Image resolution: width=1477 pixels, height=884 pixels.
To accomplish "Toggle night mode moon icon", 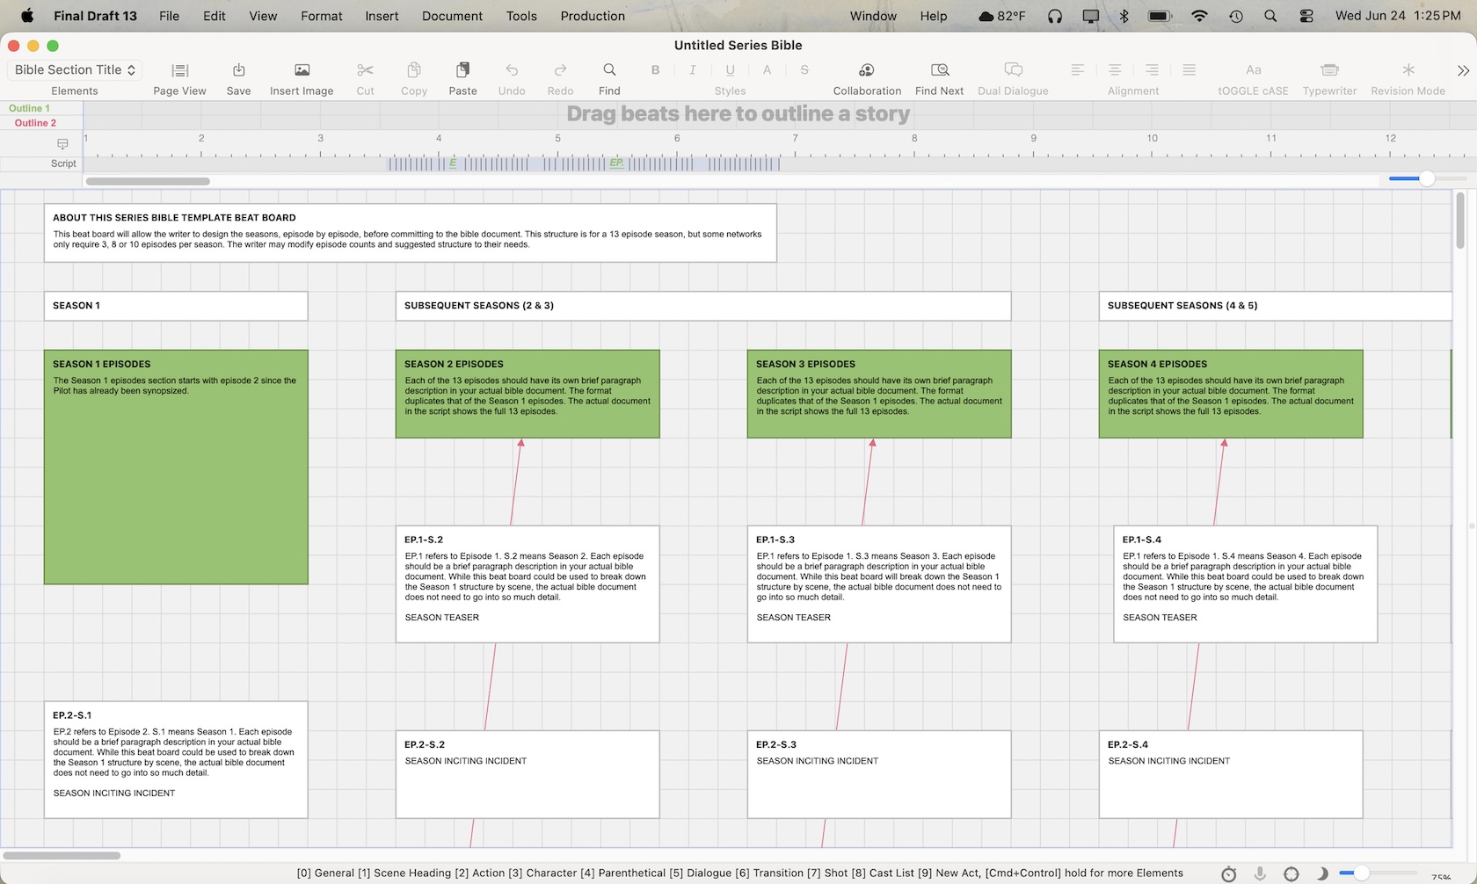I will [x=1321, y=873].
